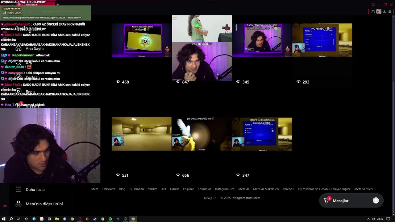The image size is (395, 222).
Task: Open Spotify from the taskbar
Action: tap(110, 219)
